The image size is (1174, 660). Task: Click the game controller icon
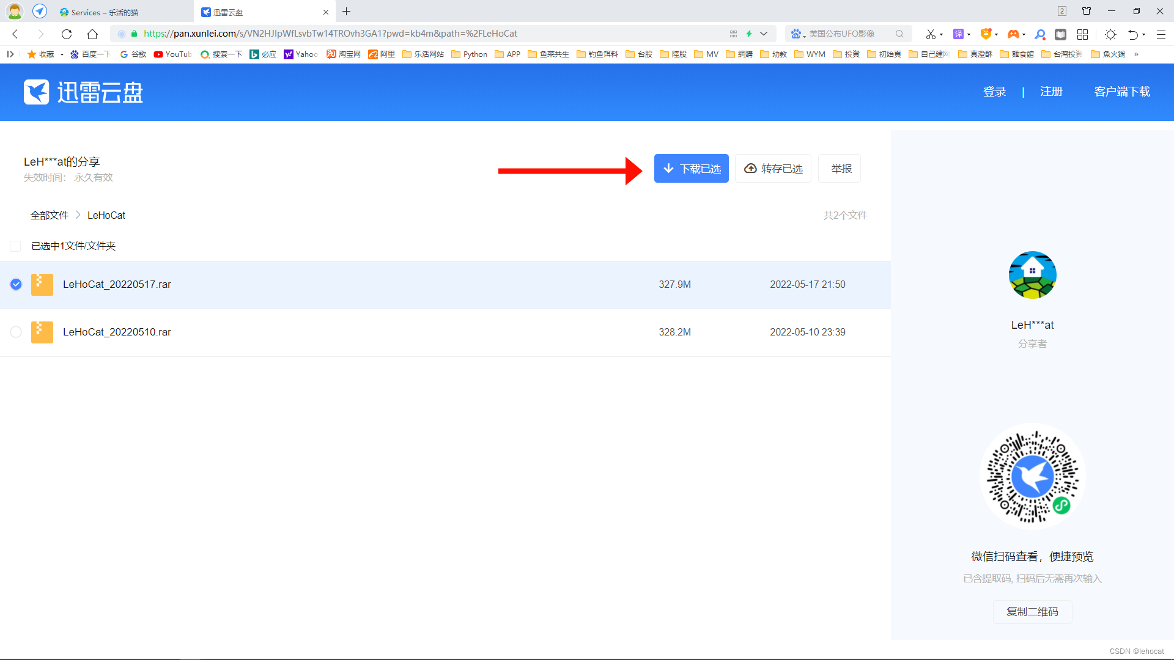coord(1013,35)
